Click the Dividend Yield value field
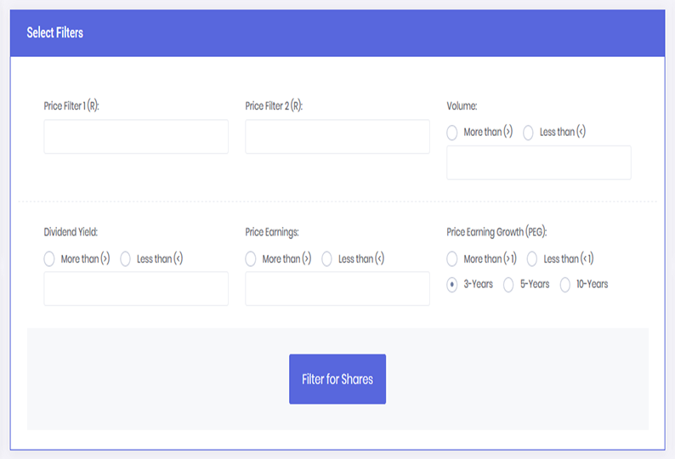The width and height of the screenshot is (675, 459). (x=136, y=288)
